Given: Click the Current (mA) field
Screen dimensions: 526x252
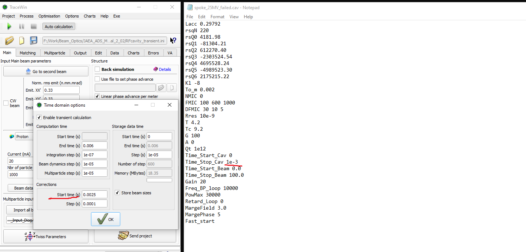Looking at the screenshot, I should tap(20, 161).
